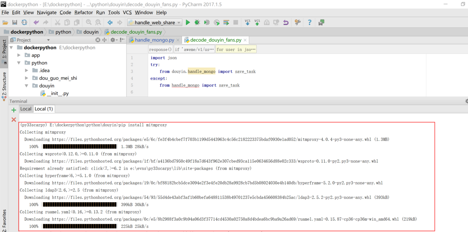Open the Run menu
468x232 pixels.
click(100, 12)
